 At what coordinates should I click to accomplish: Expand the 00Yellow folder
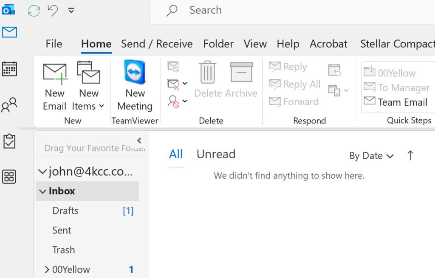(47, 270)
